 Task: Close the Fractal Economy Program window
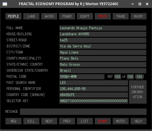[147, 4]
